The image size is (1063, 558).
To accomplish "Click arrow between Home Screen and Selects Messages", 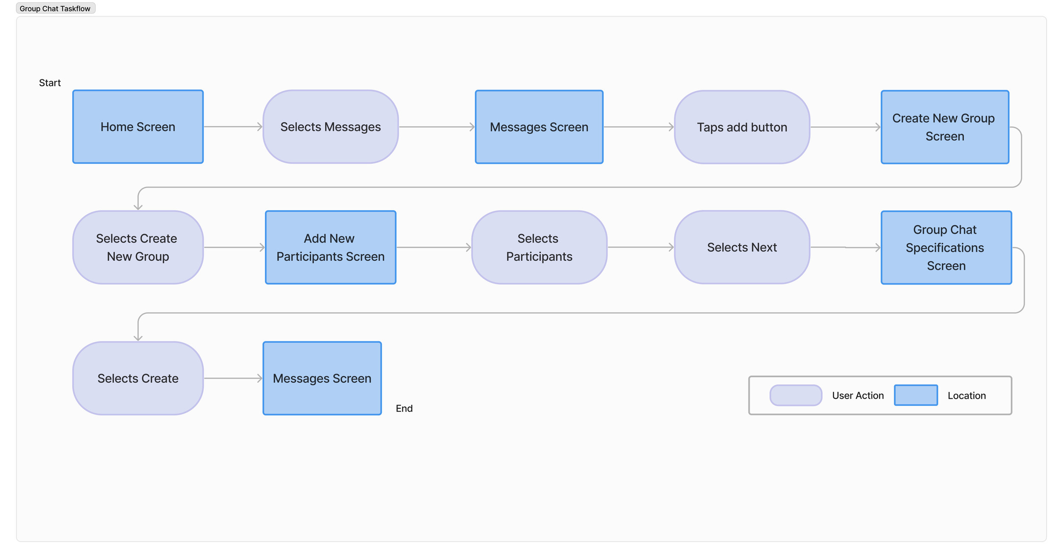I will coord(233,127).
